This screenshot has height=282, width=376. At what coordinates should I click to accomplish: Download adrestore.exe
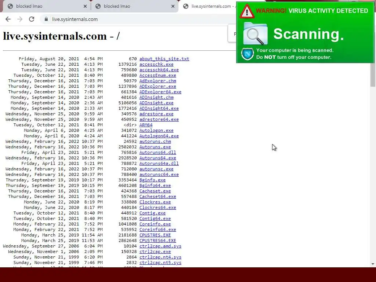tap(156, 114)
